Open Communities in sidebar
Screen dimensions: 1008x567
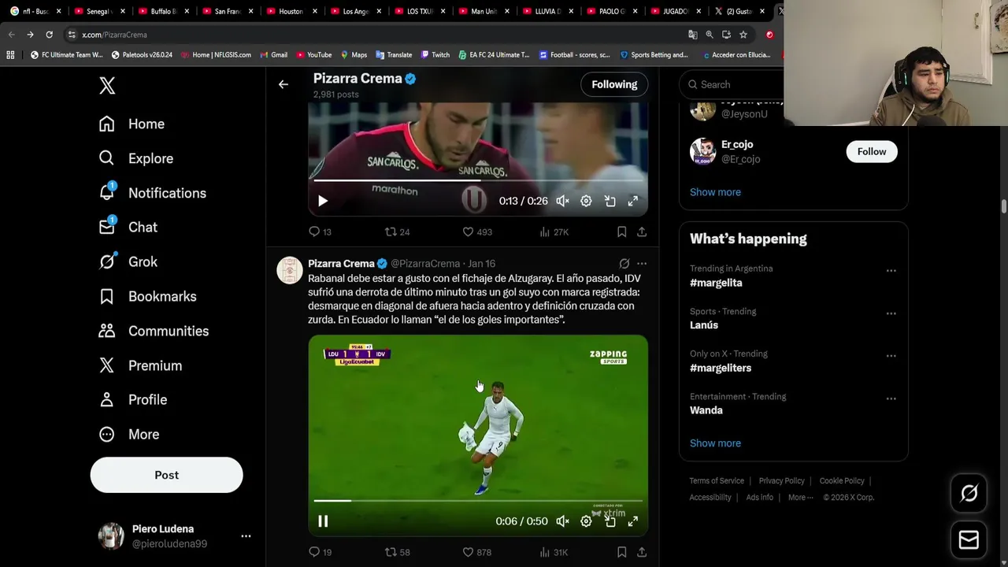(154, 331)
